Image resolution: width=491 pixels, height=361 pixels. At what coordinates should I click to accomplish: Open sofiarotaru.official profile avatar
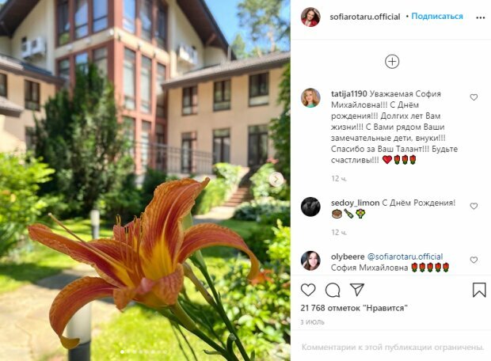[x=310, y=17]
